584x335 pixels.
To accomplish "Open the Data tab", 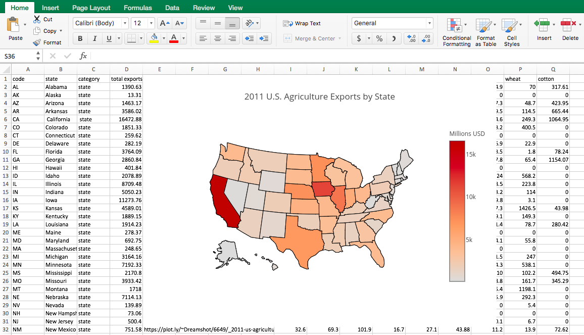I will click(x=172, y=8).
